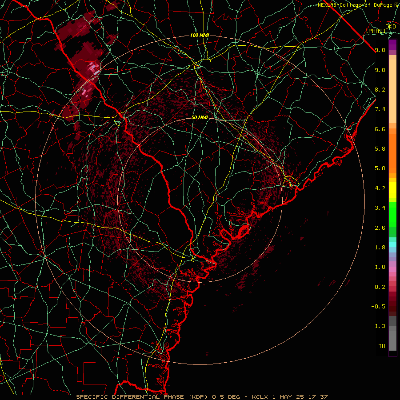Click the 5.0 value on the color scale
This screenshot has height=400, width=400.
380,168
